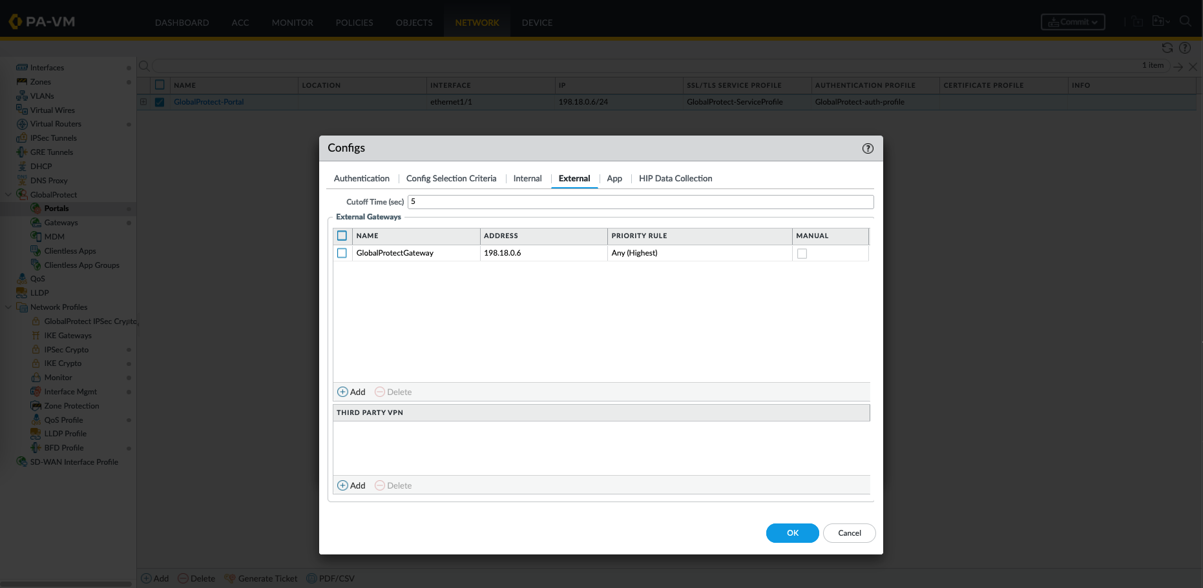Enable Manual checkbox for GlobalProtectGateway
Screen dimensions: 1203x588
click(802, 254)
